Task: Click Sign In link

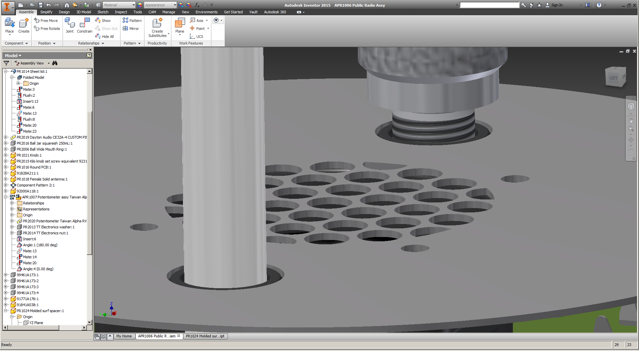Action: (557, 5)
